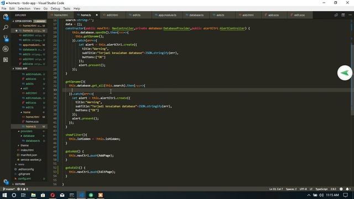Open the Source Control view
Viewport: 354px width, 199px height.
click(x=6, y=38)
